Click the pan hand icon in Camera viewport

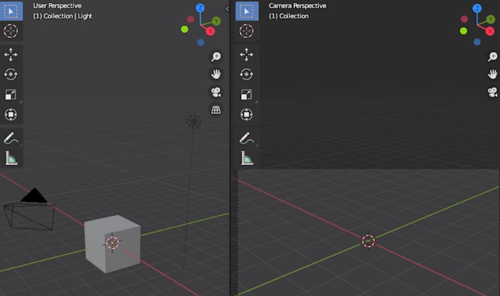[x=493, y=75]
